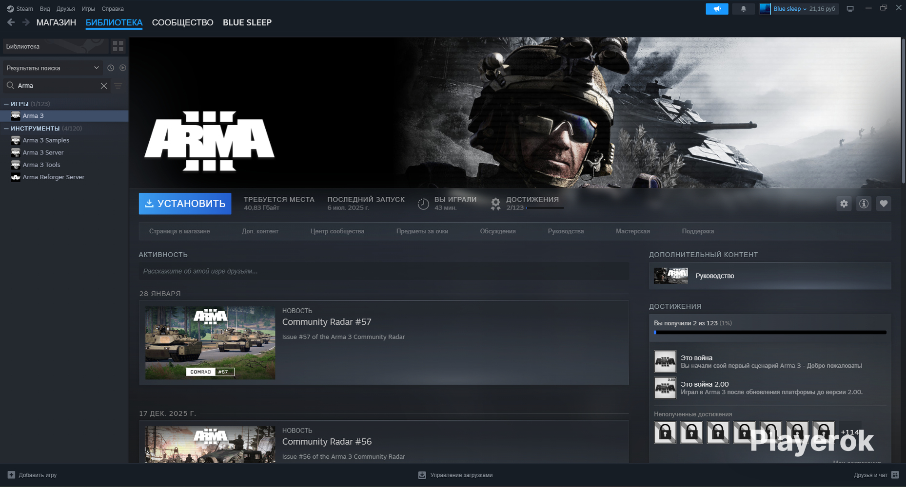Open the Друзья menu
Viewport: 906px width, 487px height.
(x=66, y=9)
